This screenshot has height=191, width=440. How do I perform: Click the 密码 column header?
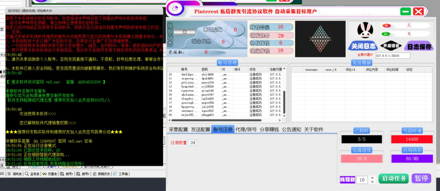(x=210, y=69)
